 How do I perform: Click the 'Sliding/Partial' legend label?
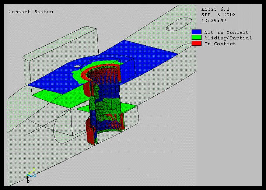pos(228,38)
